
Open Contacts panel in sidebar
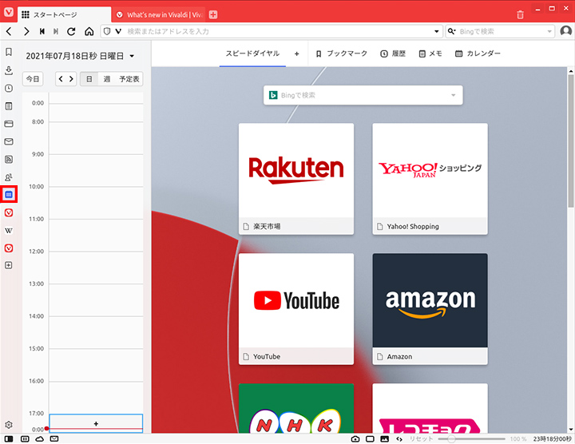click(9, 177)
